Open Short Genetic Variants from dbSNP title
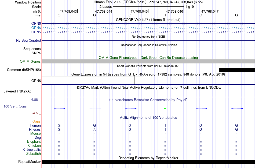Image resolution: width=255 pixels, height=168 pixels. pos(148,66)
